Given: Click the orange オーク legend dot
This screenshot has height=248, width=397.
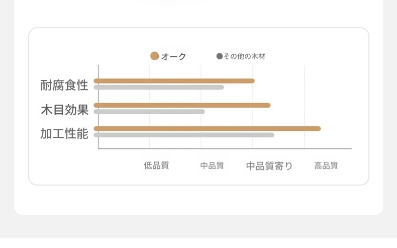Looking at the screenshot, I should (154, 56).
